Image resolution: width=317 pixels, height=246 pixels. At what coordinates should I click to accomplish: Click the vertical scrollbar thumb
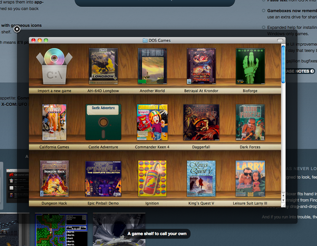[283, 64]
